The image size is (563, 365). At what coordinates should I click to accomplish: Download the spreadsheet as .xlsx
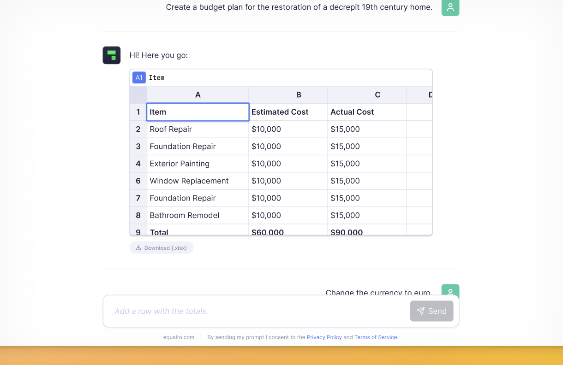point(162,248)
